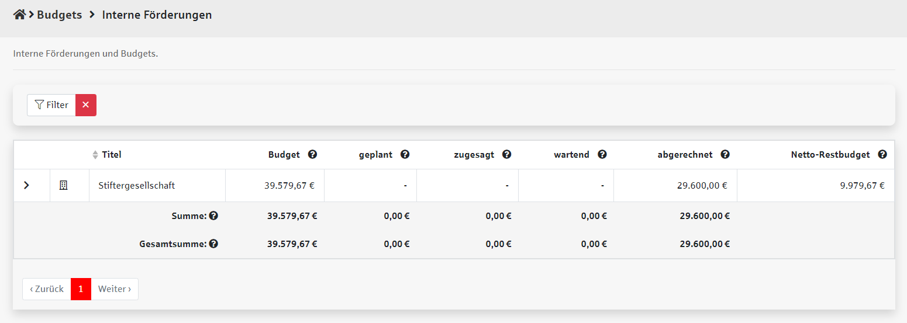Click the help icon beside Budget header

point(312,155)
